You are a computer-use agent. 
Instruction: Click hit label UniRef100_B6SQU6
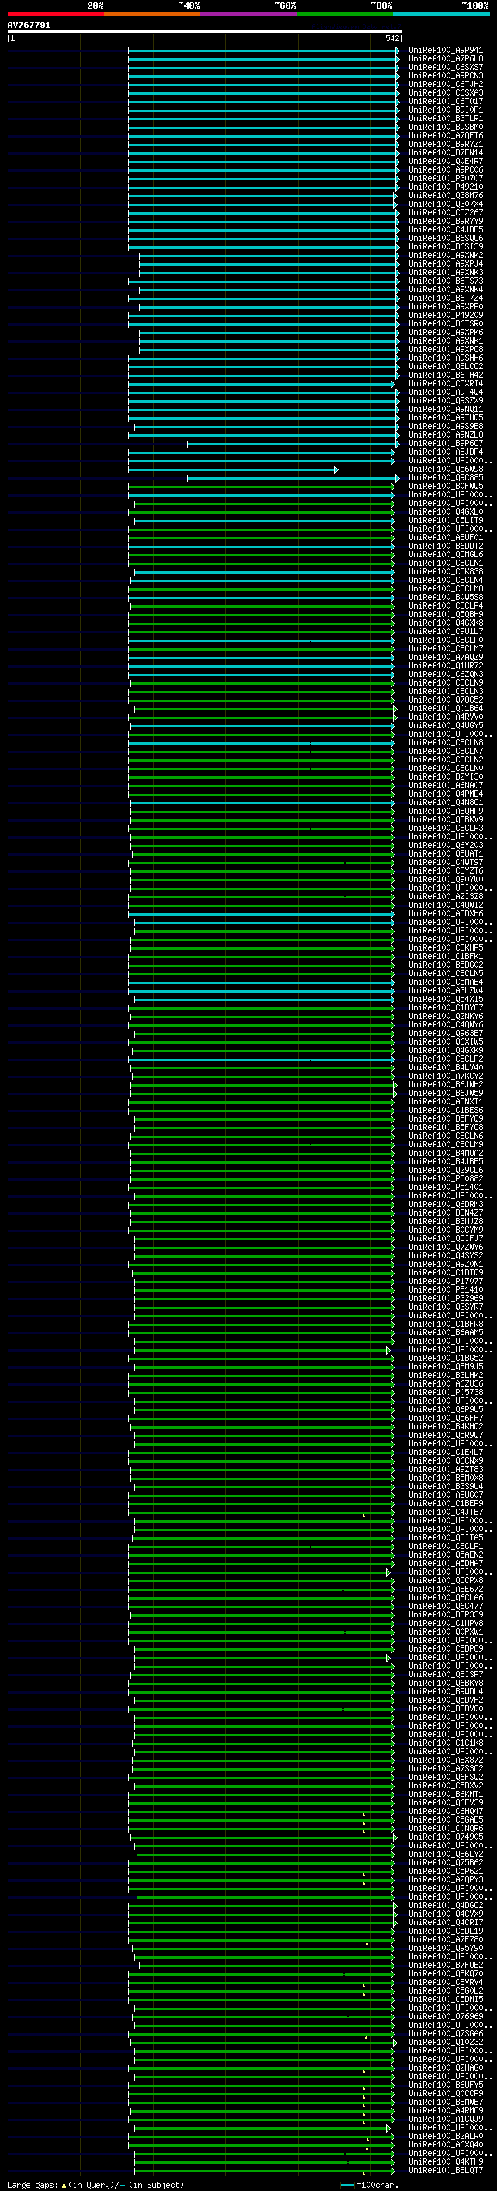445,238
